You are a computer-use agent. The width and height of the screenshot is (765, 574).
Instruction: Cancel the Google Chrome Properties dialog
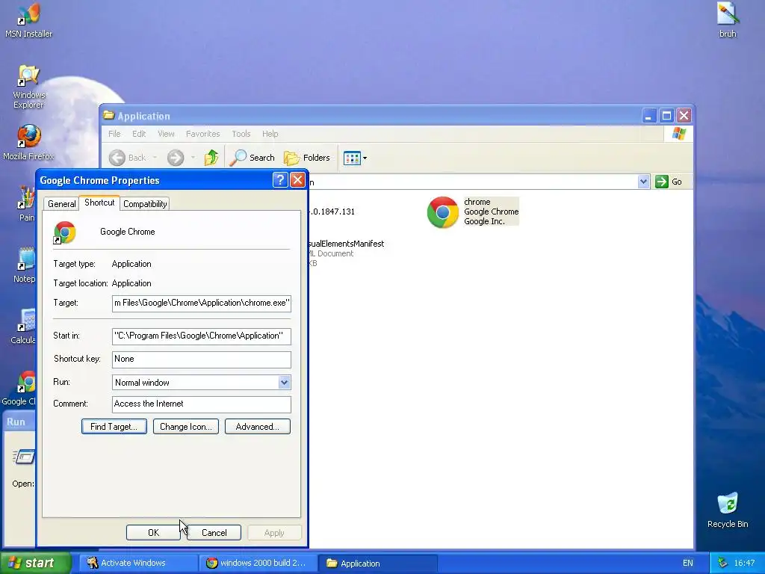(x=214, y=532)
